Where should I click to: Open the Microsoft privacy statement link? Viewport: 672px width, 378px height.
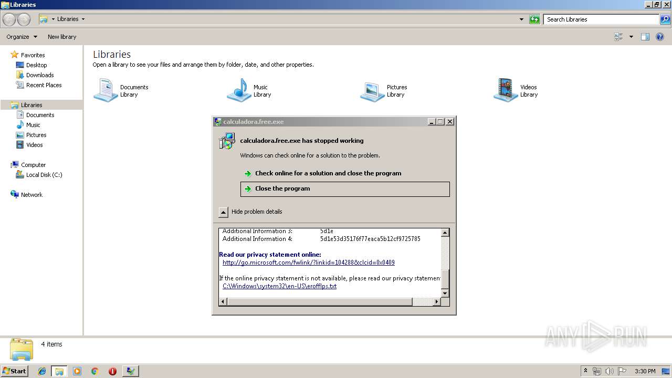click(x=308, y=262)
